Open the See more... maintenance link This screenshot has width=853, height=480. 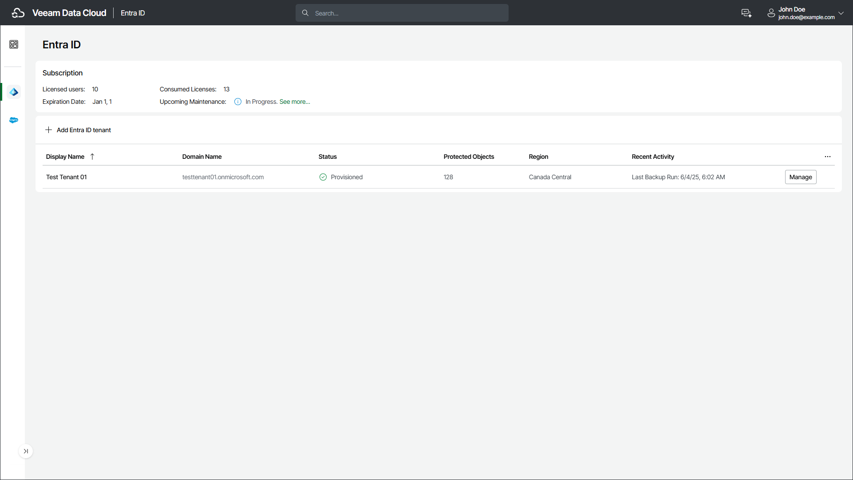(295, 102)
